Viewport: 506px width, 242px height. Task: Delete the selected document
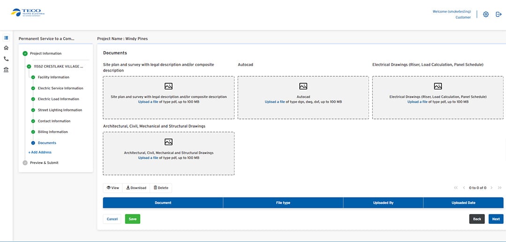pos(161,188)
